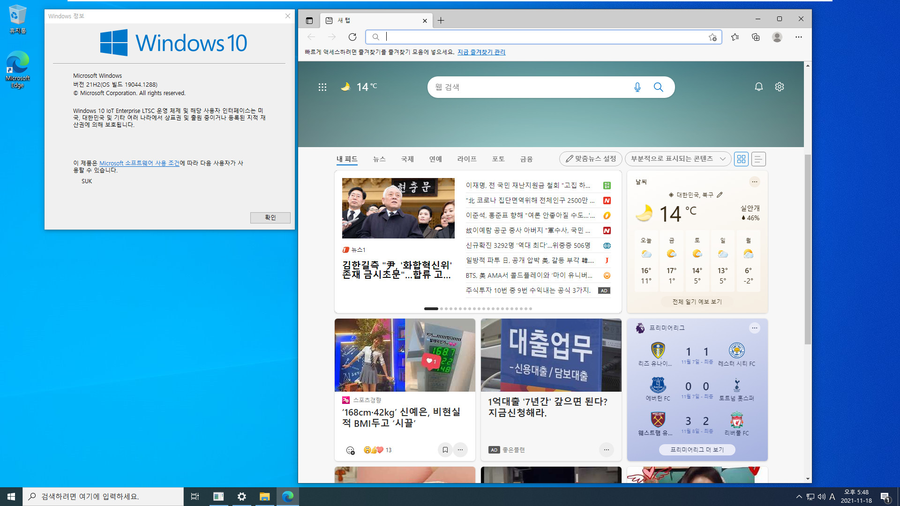900x506 pixels.
Task: Open the 프리미어리그 card options menu
Action: click(754, 328)
